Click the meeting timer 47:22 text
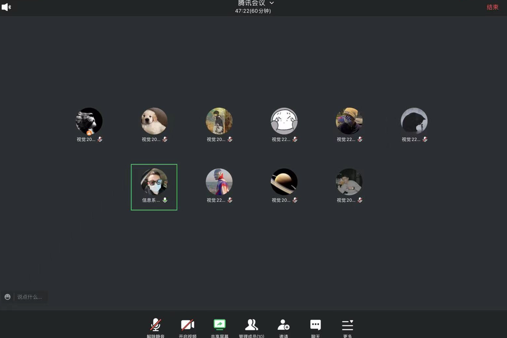The image size is (507, 338). tap(253, 11)
